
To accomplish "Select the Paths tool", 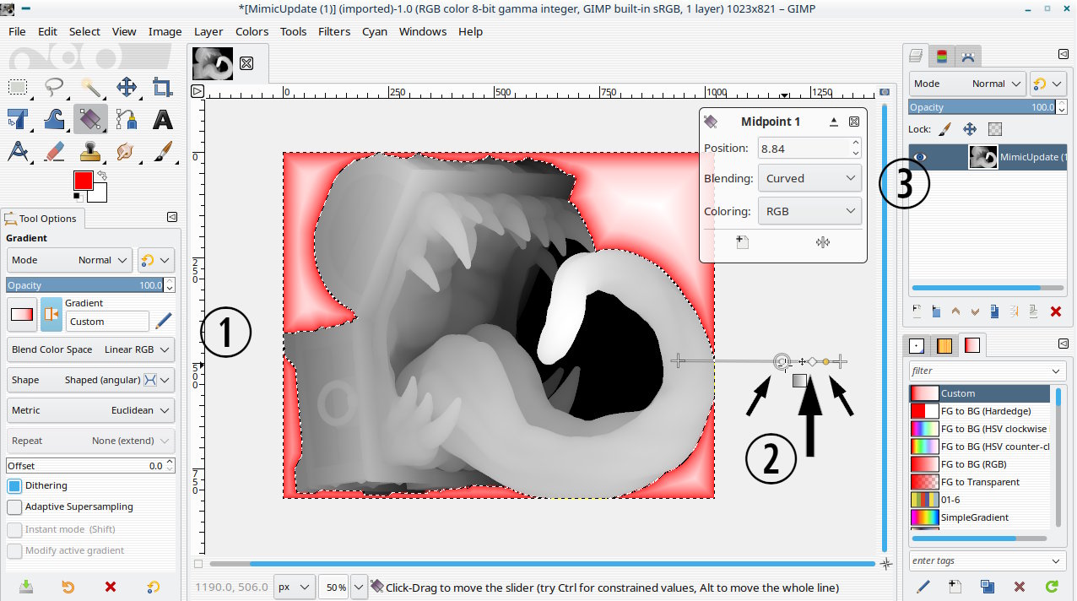I will point(127,119).
